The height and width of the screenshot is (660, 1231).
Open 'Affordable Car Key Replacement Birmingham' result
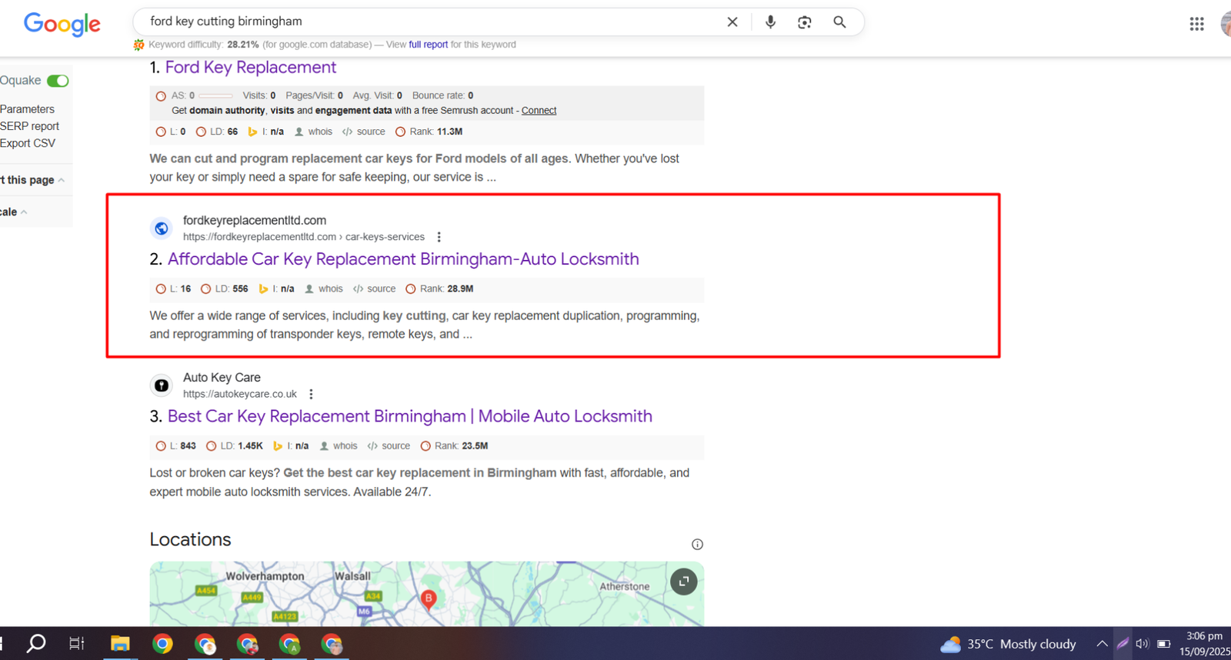[403, 259]
